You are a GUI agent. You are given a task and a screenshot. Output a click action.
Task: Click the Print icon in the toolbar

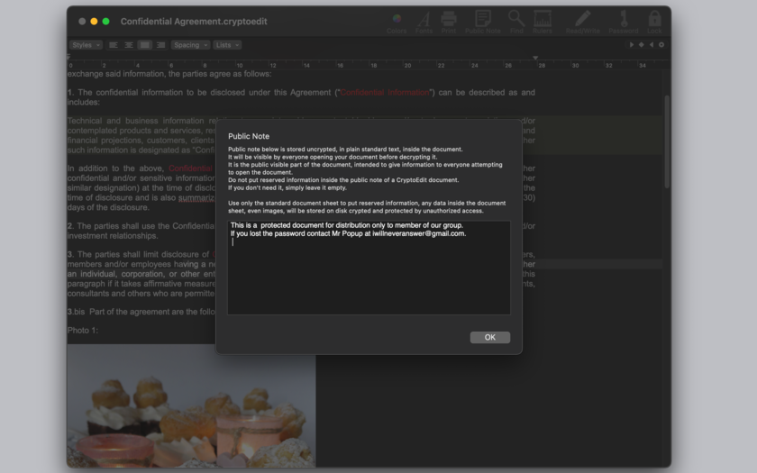449,23
